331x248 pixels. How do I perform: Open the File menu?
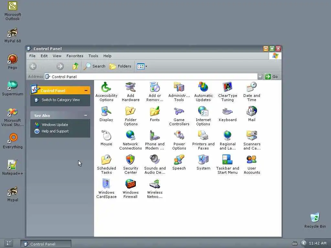click(32, 56)
